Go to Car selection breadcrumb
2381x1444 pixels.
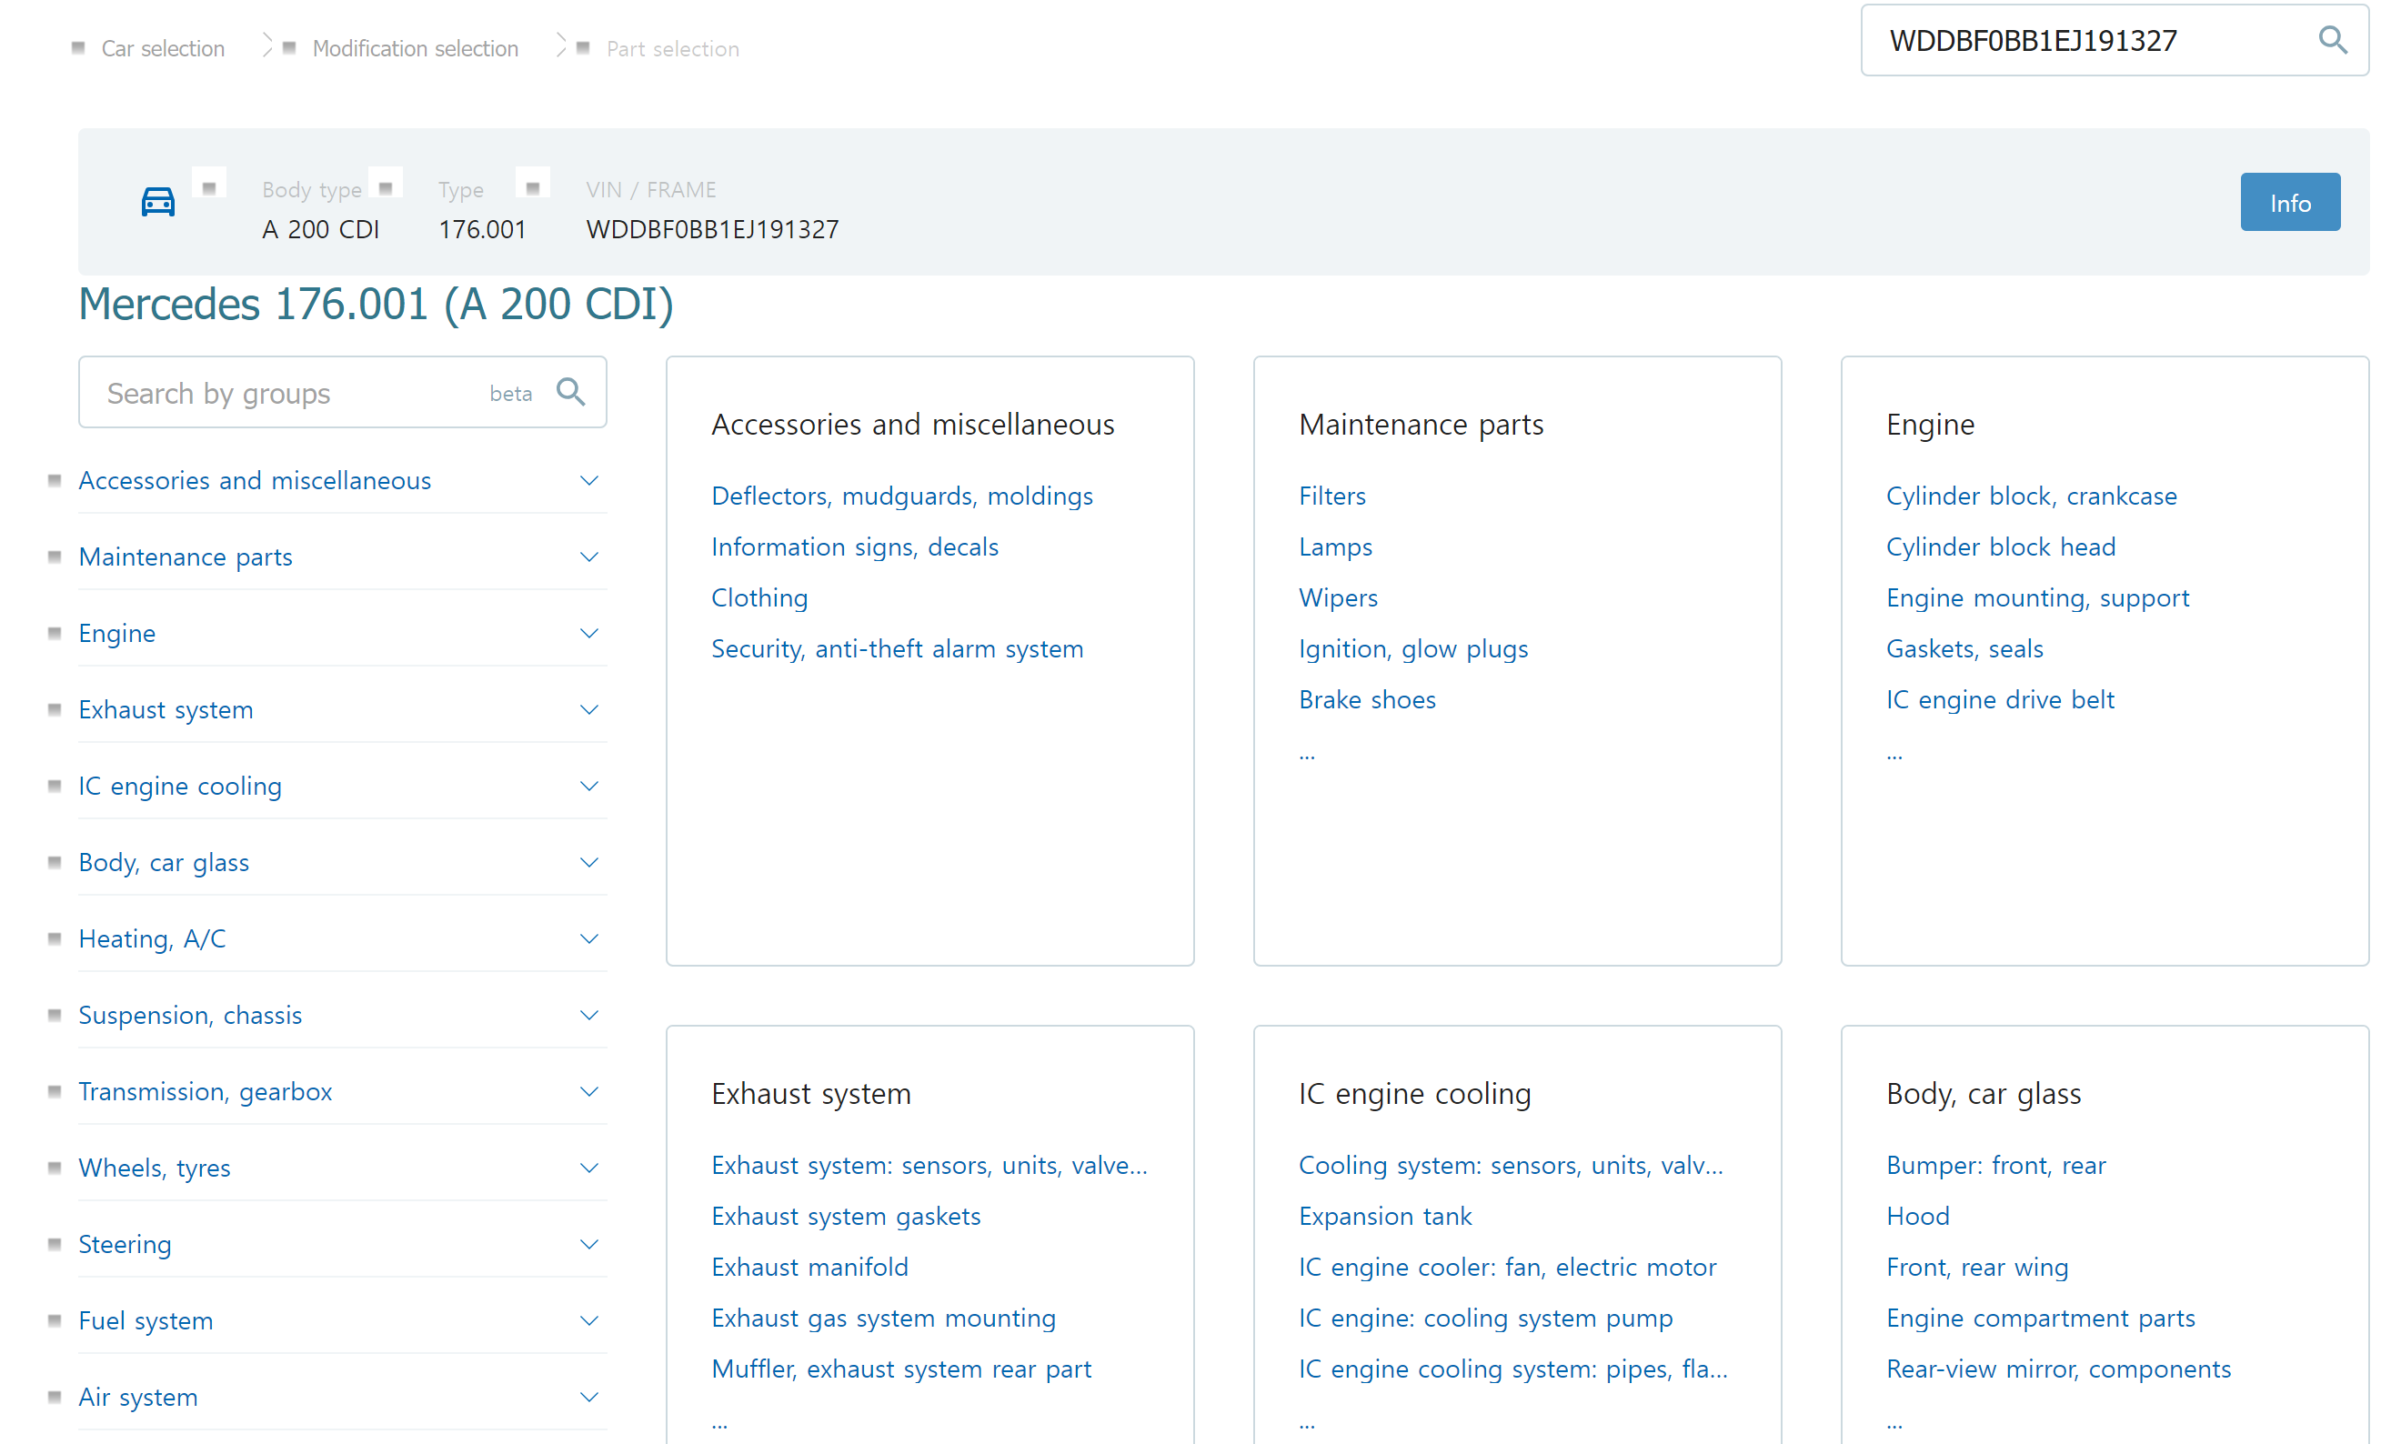(x=162, y=48)
